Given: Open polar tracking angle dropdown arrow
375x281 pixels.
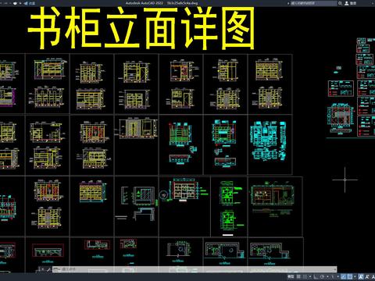Looking at the screenshot, I should click(327, 276).
